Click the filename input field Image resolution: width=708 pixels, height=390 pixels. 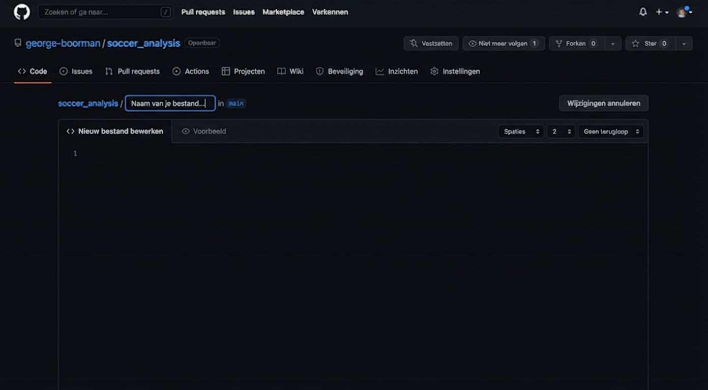[169, 103]
